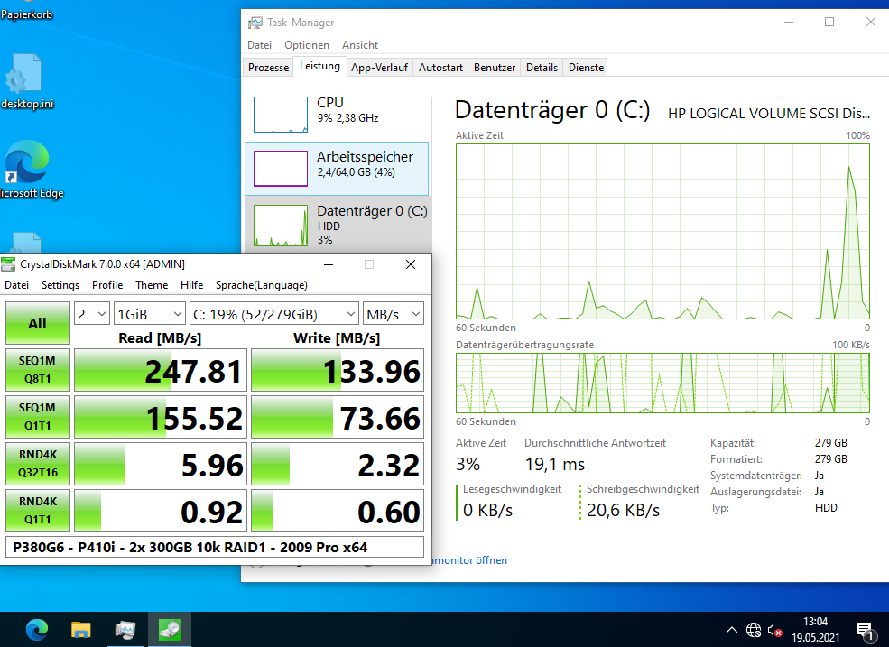Click CrystalDiskMark taskbar icon
The width and height of the screenshot is (889, 647).
point(170,630)
